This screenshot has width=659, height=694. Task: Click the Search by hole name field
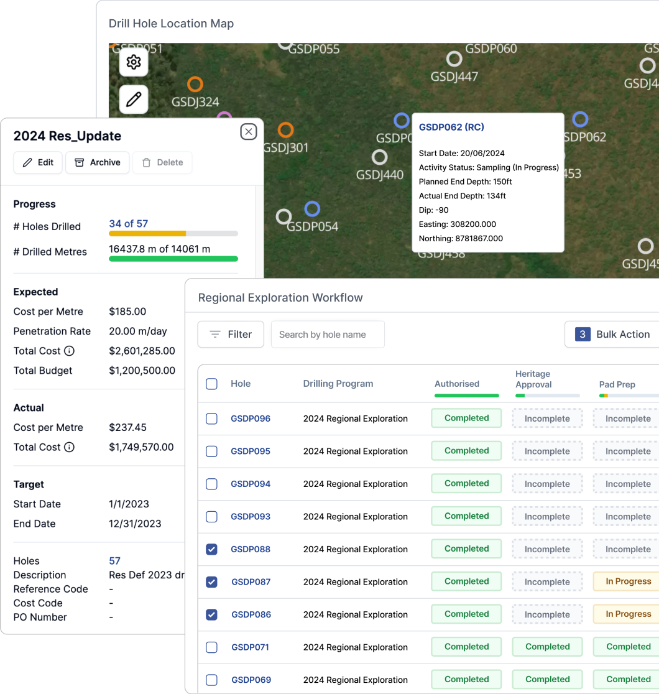tap(328, 334)
